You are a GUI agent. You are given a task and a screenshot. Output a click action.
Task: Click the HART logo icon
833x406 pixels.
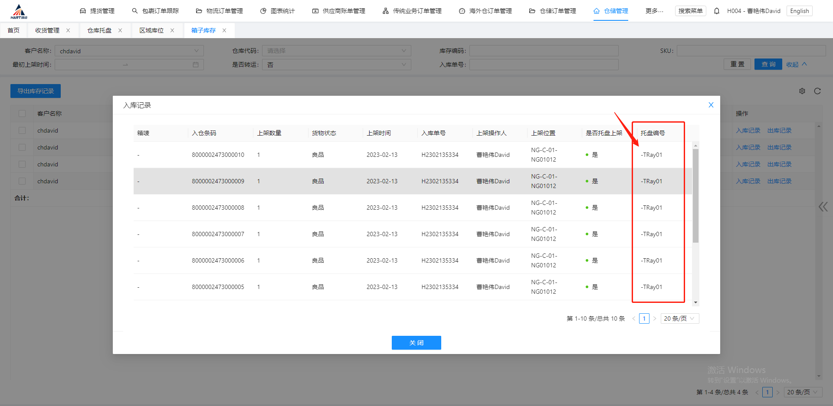(x=19, y=12)
